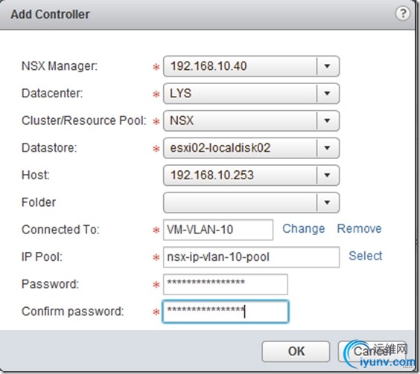Confirm with the OK button
Image resolution: width=420 pixels, height=374 pixels.
(296, 351)
